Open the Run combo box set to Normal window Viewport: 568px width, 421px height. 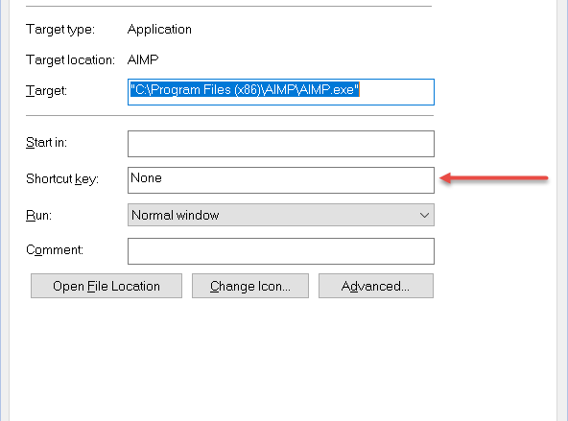point(281,215)
